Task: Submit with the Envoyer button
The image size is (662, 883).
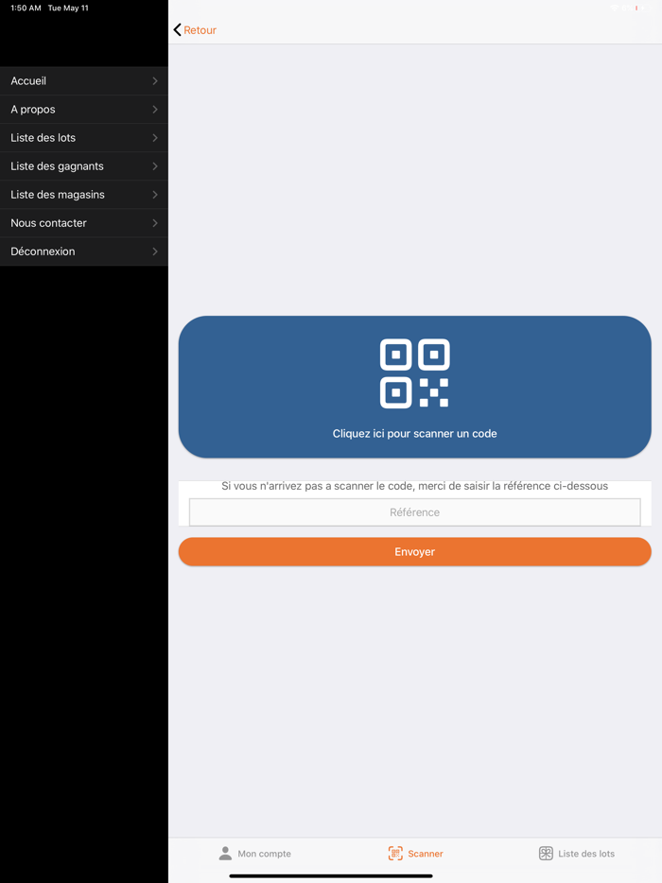Action: pyautogui.click(x=414, y=552)
